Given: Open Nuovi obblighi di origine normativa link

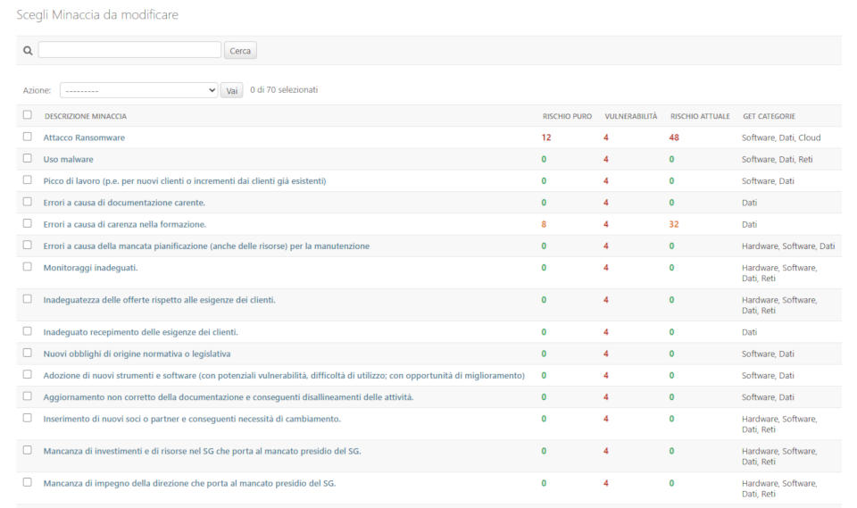Looking at the screenshot, I should (x=137, y=354).
